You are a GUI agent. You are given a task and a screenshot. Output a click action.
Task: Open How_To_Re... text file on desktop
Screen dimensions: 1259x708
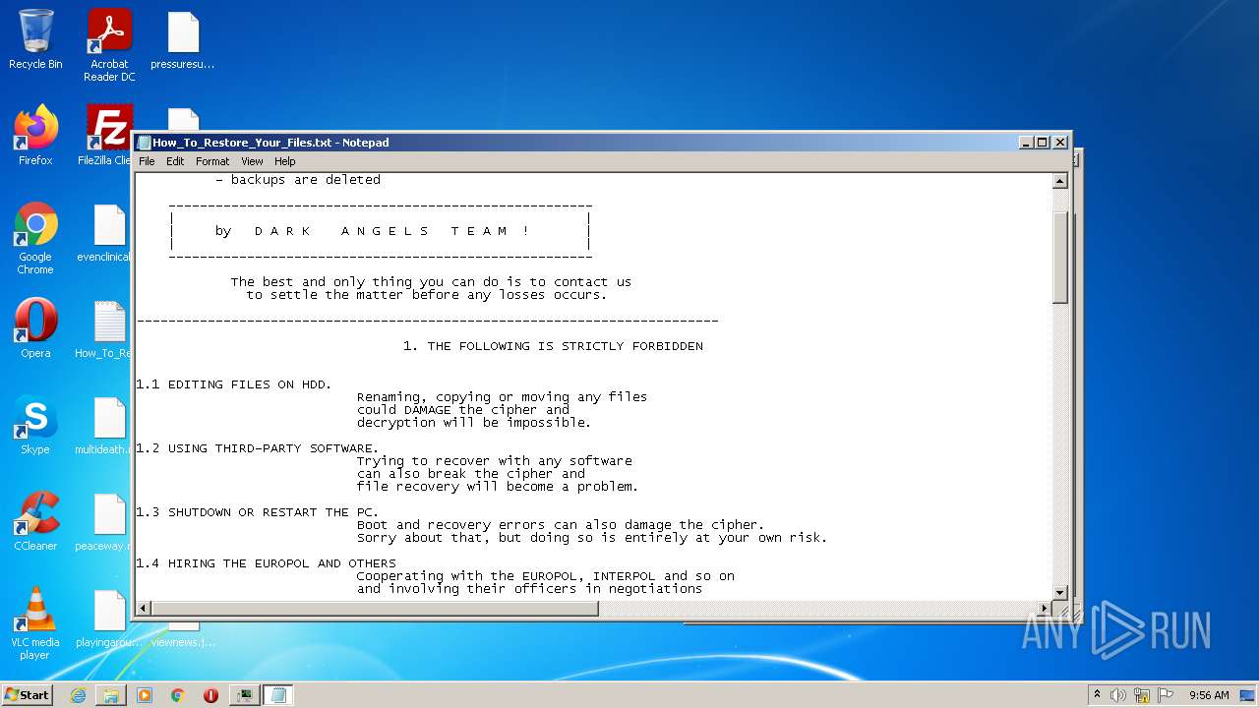(104, 328)
